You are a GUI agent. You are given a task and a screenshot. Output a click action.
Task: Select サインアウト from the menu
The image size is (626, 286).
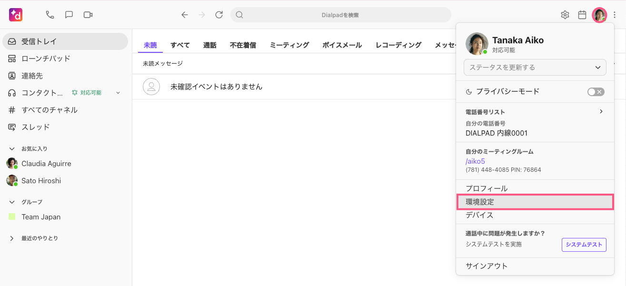click(535, 266)
